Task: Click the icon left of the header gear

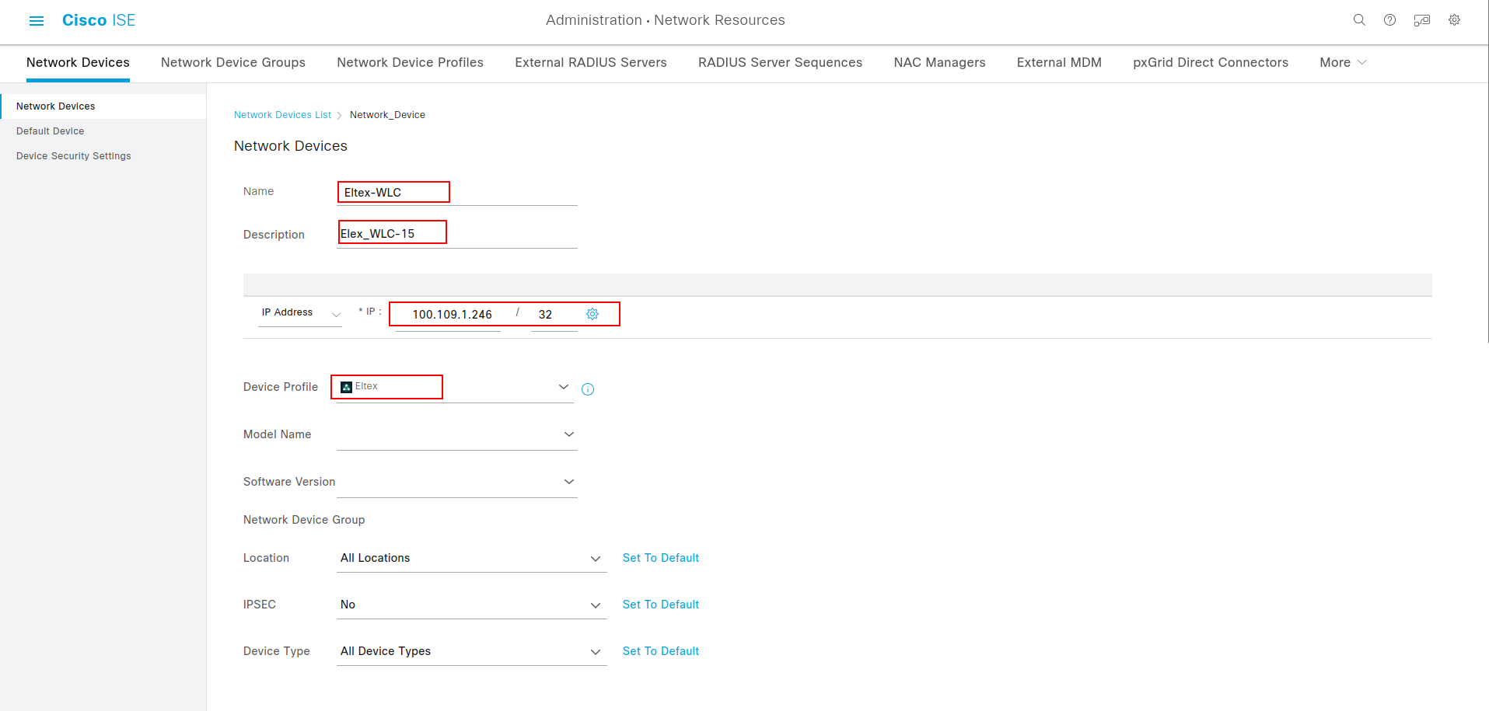Action: pyautogui.click(x=1421, y=20)
